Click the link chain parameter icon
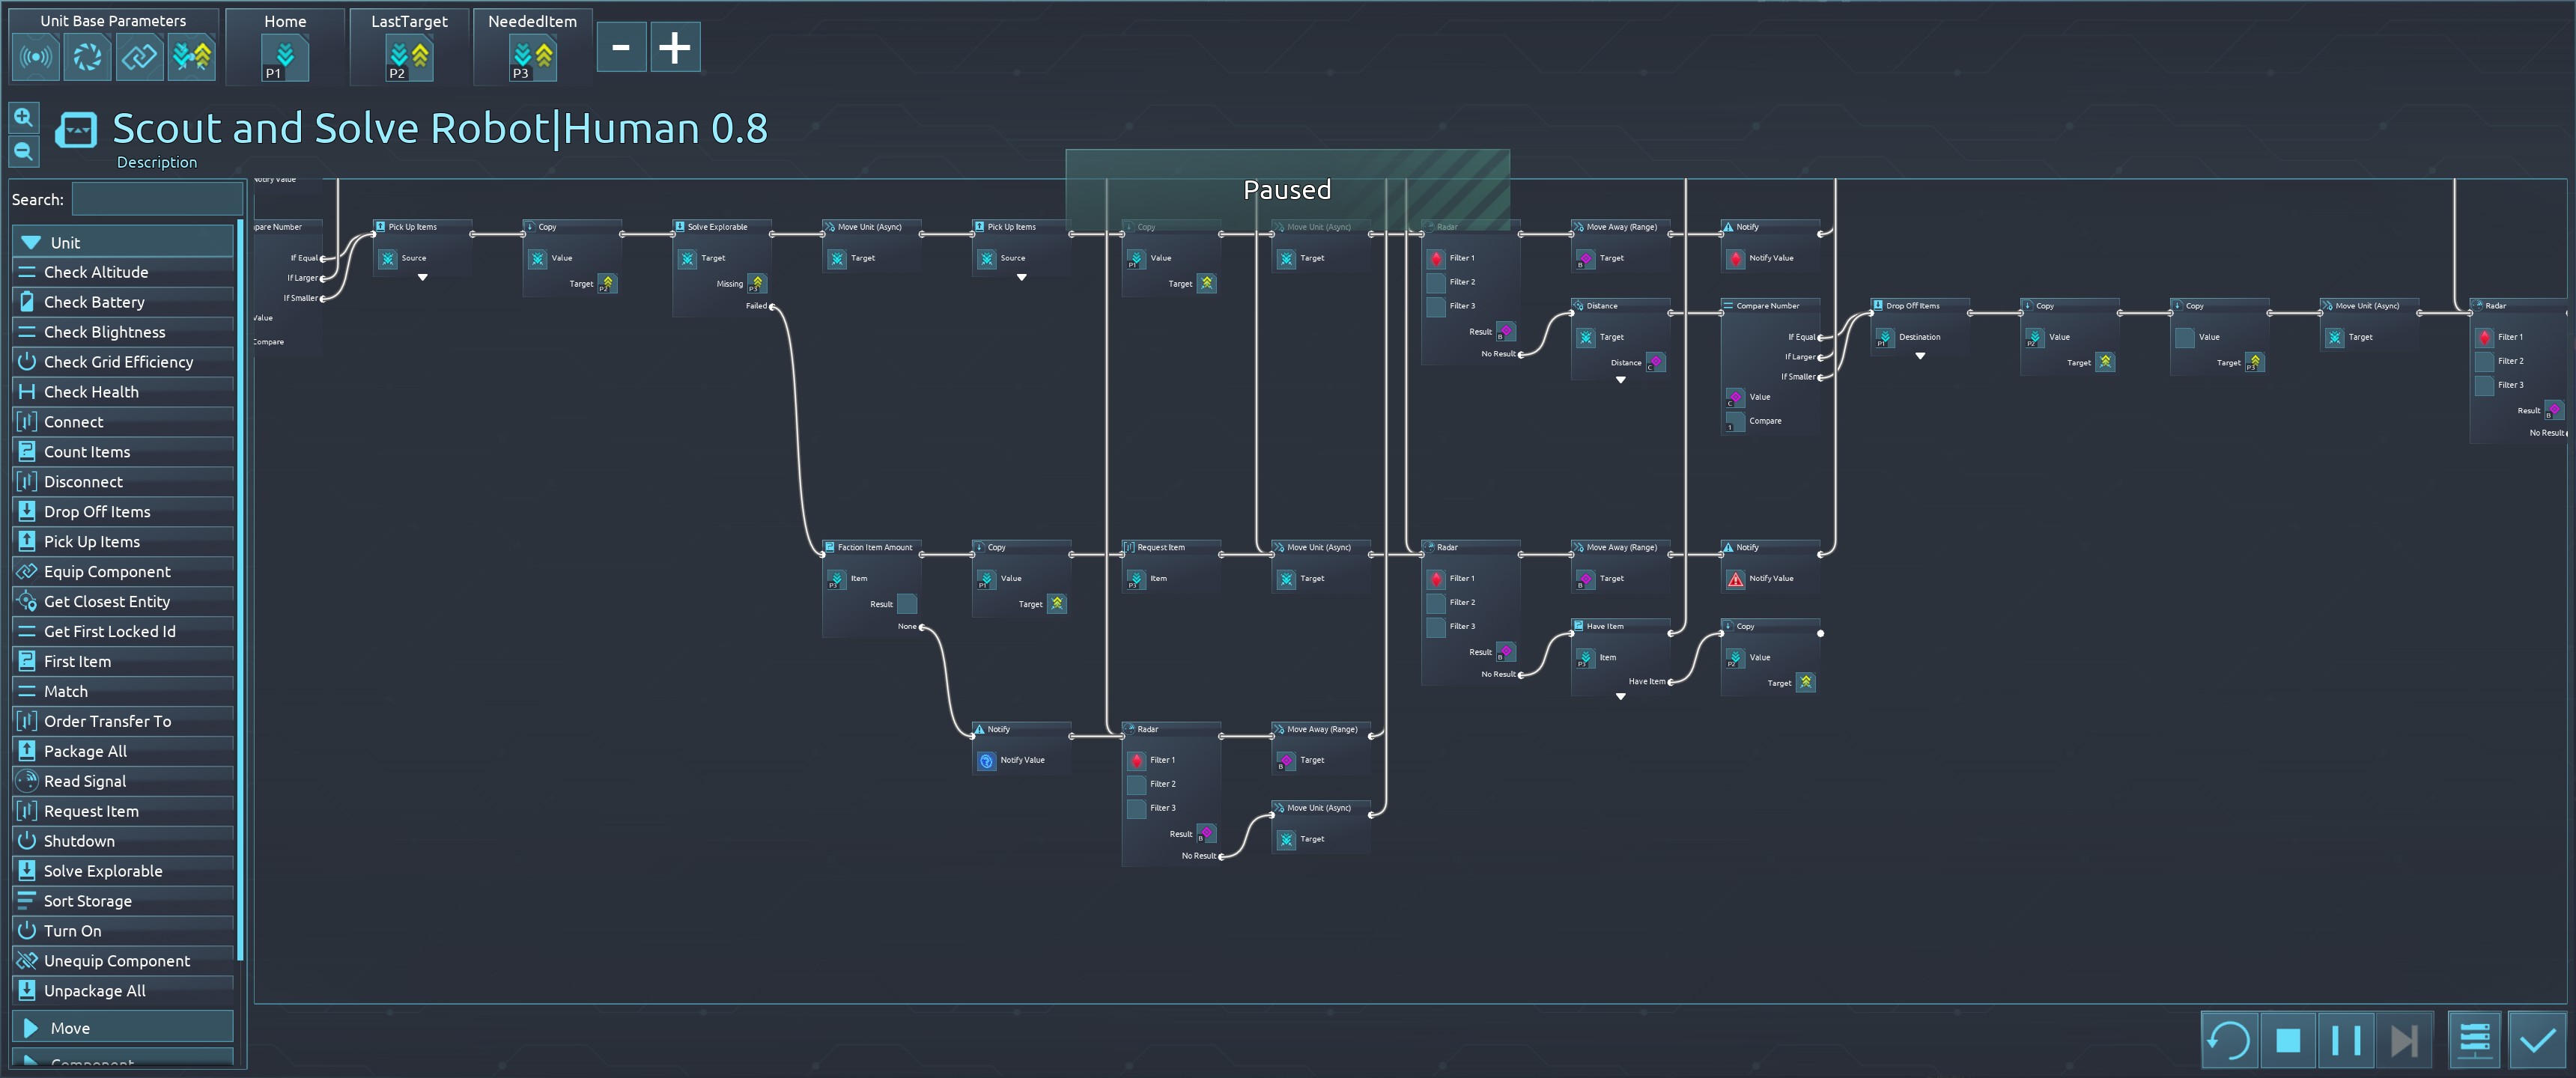 [140, 57]
